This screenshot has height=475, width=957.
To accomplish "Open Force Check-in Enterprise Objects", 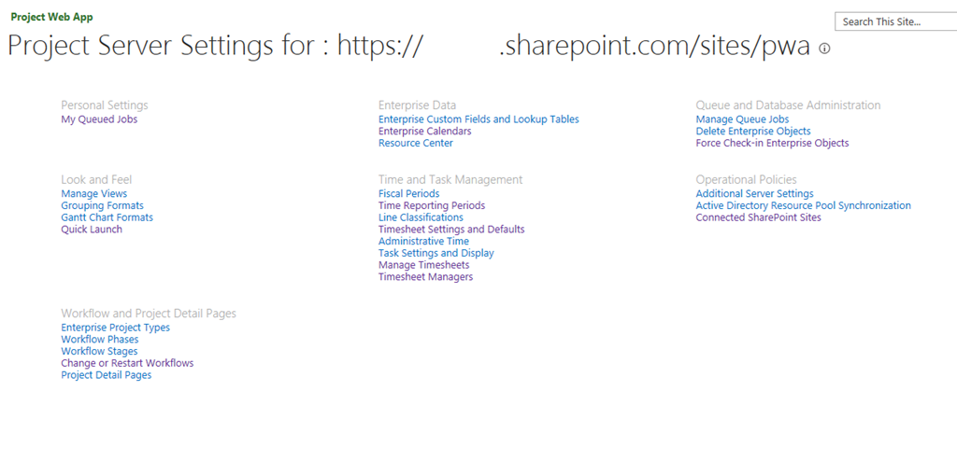I will 772,144.
